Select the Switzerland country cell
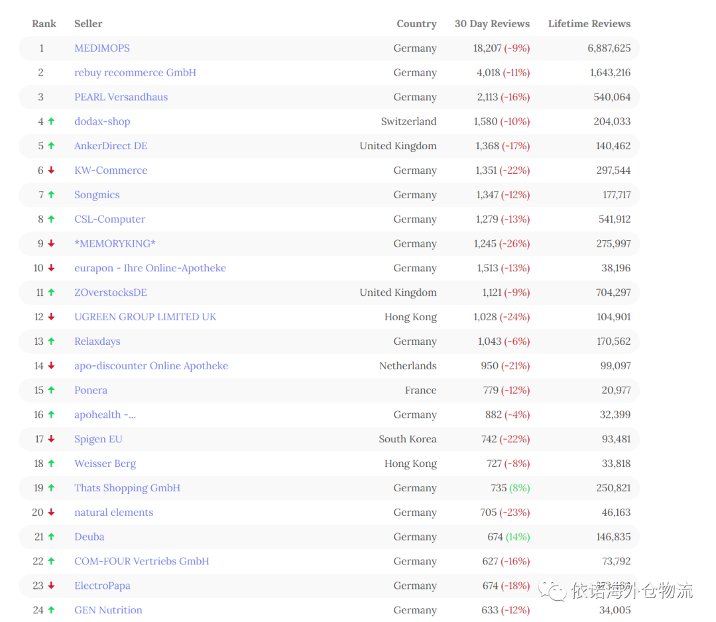This screenshot has height=622, width=716. tap(408, 121)
